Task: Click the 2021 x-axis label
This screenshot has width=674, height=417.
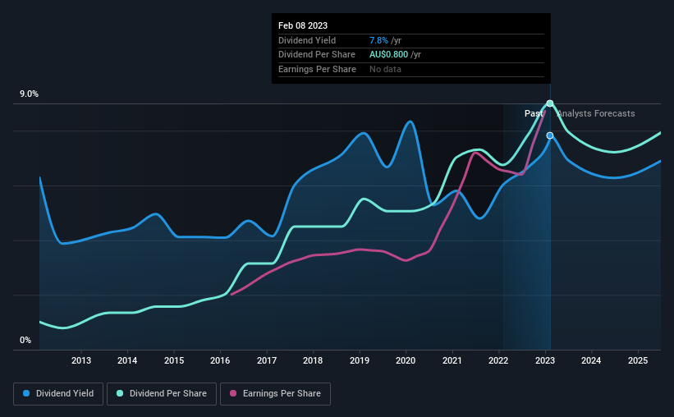Action: click(452, 360)
